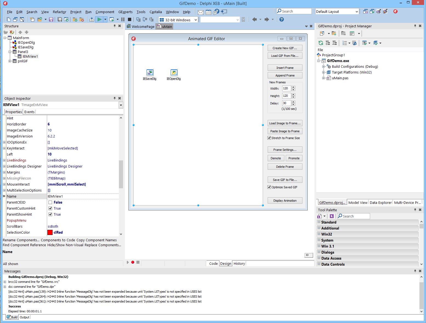426x323 pixels.
Task: Click the Stop program black square icon
Action: (x=130, y=19)
